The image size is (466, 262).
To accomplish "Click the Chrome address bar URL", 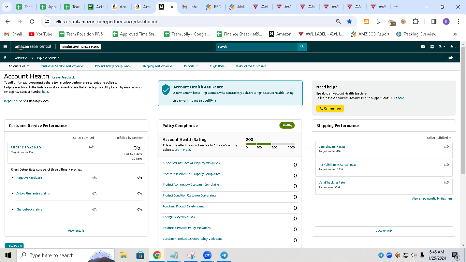I will point(105,21).
